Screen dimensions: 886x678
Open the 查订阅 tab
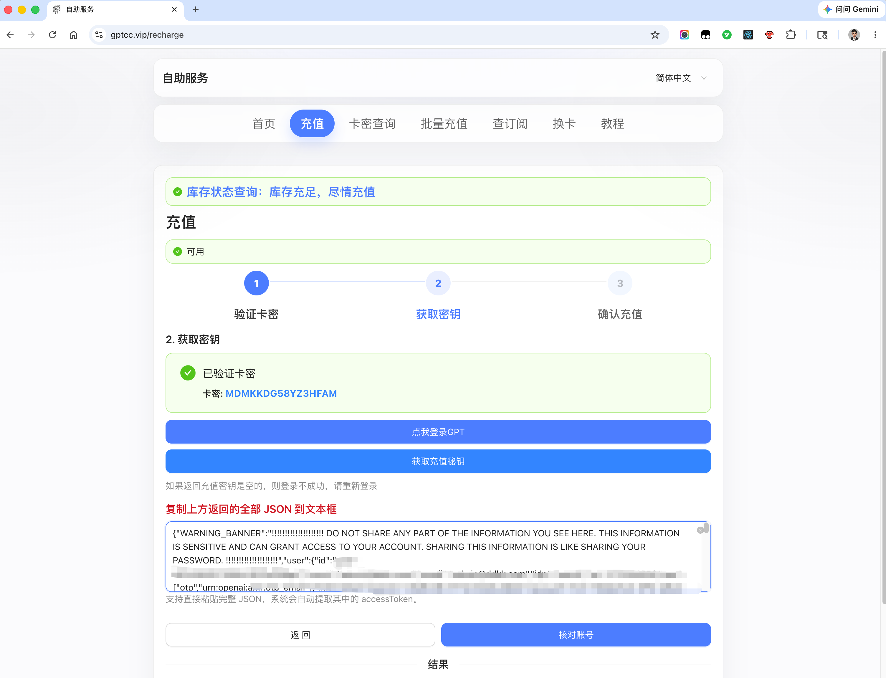[x=510, y=123]
